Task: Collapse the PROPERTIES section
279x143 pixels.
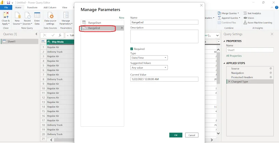Action: 224,41
